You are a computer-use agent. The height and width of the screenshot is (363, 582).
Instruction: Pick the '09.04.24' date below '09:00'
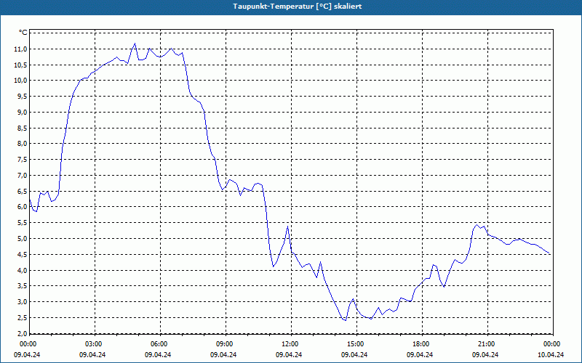click(223, 354)
